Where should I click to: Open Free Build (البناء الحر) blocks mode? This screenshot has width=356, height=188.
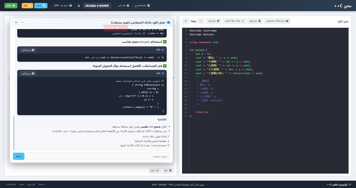pyautogui.click(x=123, y=5)
